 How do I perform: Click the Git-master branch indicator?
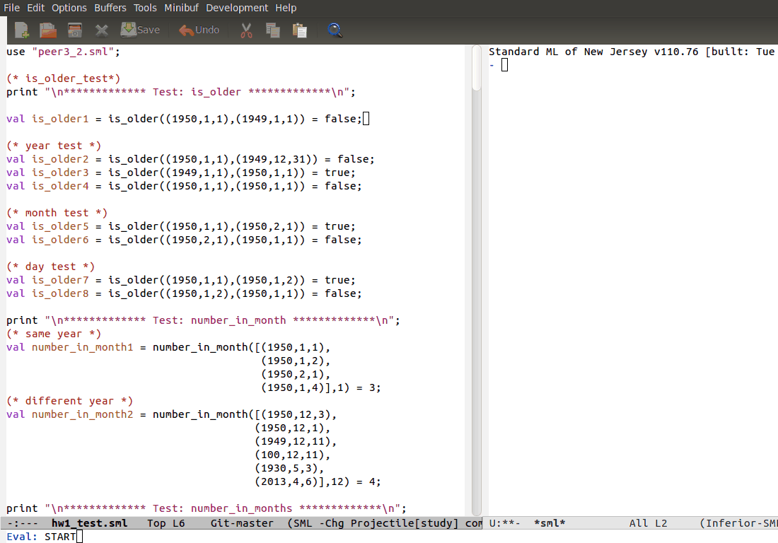pyautogui.click(x=243, y=522)
